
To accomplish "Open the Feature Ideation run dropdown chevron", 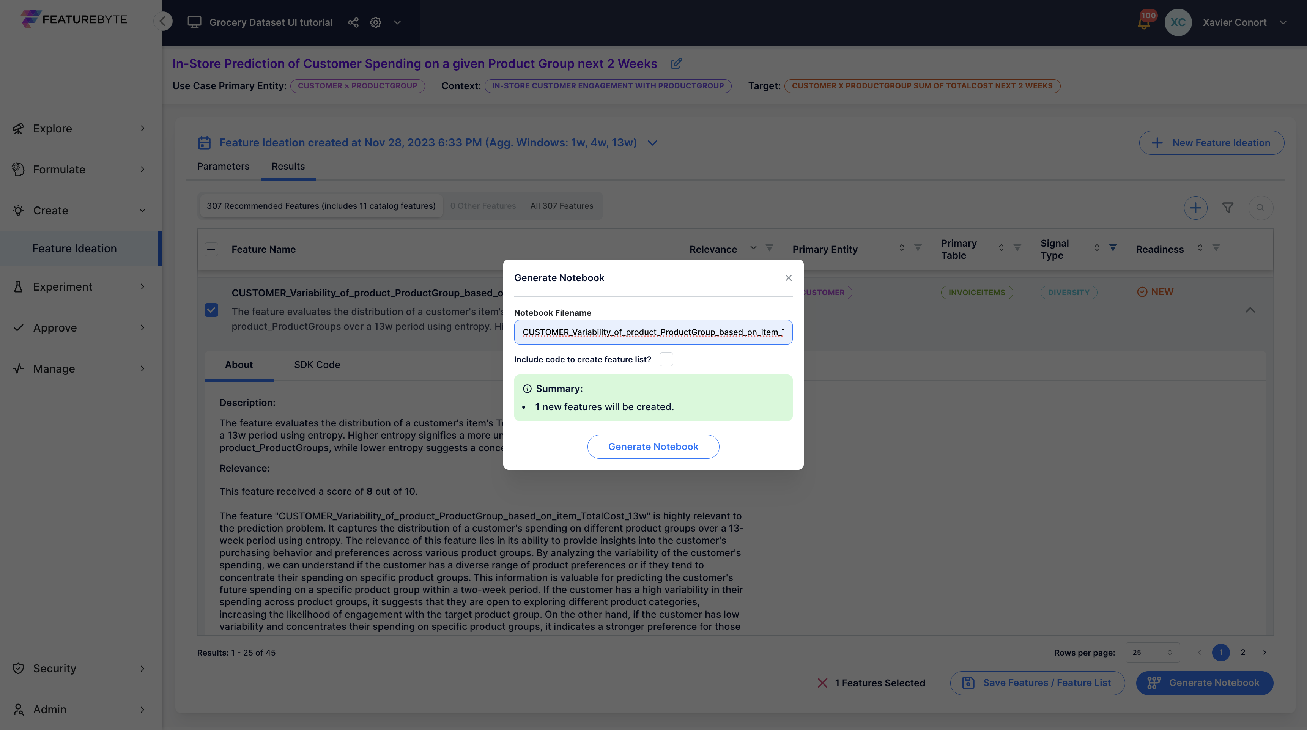I will pos(652,143).
